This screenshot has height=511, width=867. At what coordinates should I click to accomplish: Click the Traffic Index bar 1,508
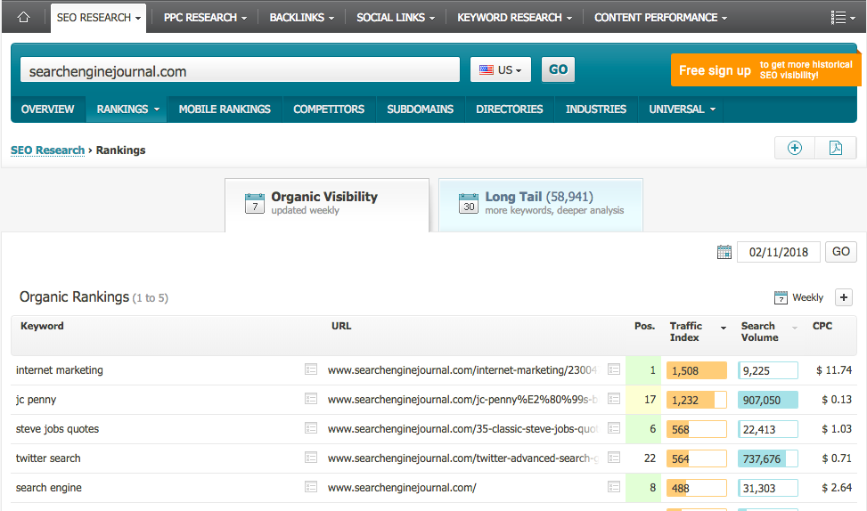click(x=697, y=370)
